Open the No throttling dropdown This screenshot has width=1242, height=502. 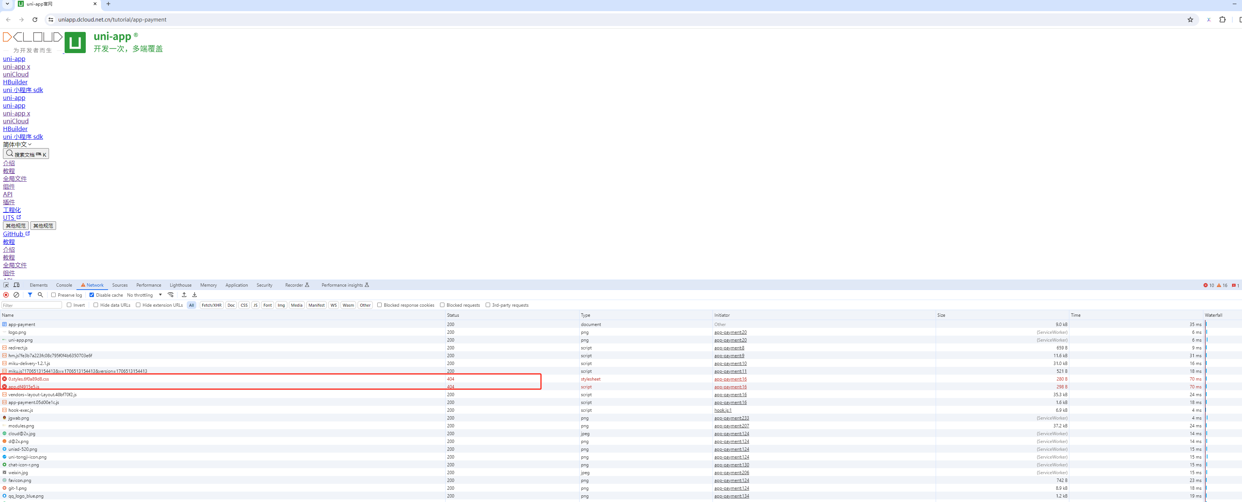pos(144,295)
